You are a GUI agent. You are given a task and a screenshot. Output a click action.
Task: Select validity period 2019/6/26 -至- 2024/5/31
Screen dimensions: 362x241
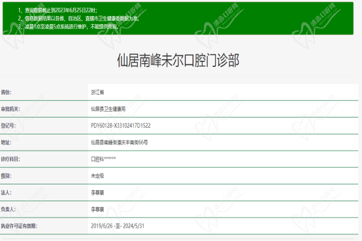pos(118,226)
